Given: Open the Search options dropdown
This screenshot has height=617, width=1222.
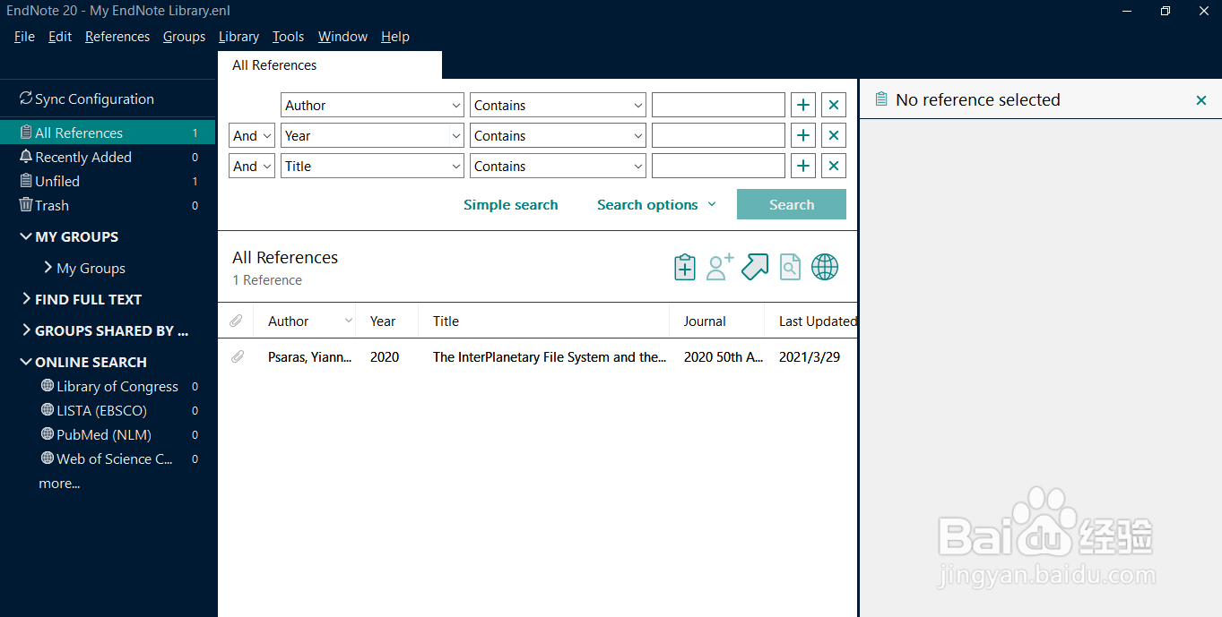Looking at the screenshot, I should pos(657,205).
